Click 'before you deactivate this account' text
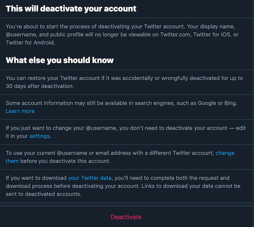 point(65,161)
